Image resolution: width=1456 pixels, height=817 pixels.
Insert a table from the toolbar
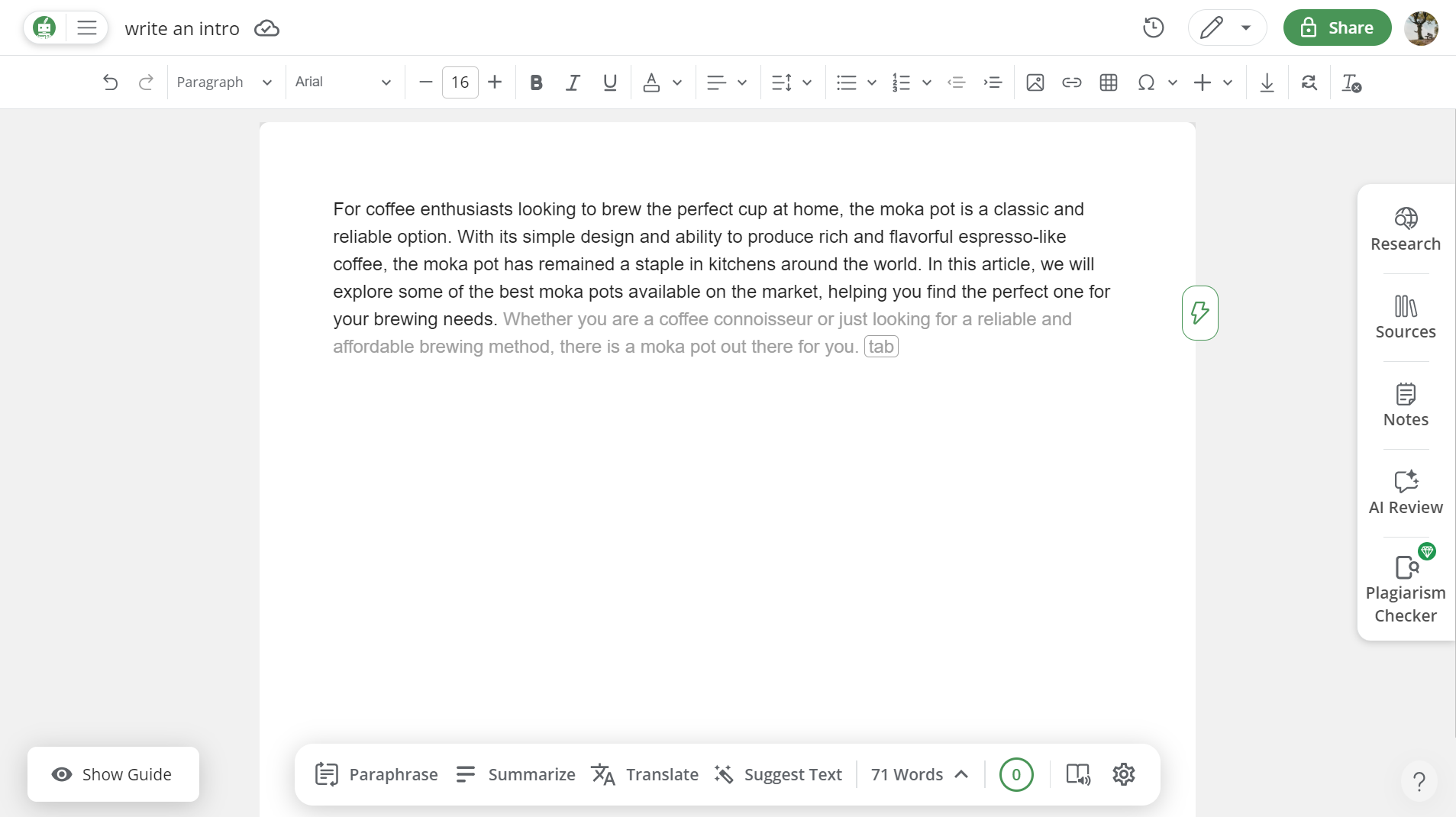point(1109,82)
